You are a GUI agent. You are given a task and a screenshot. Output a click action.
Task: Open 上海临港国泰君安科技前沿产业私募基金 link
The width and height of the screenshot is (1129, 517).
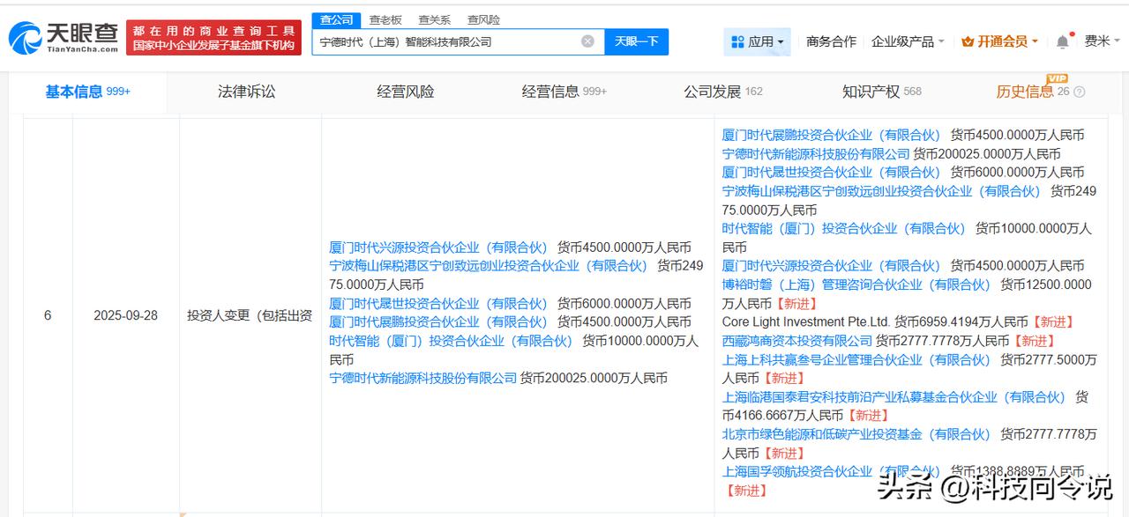tap(893, 397)
